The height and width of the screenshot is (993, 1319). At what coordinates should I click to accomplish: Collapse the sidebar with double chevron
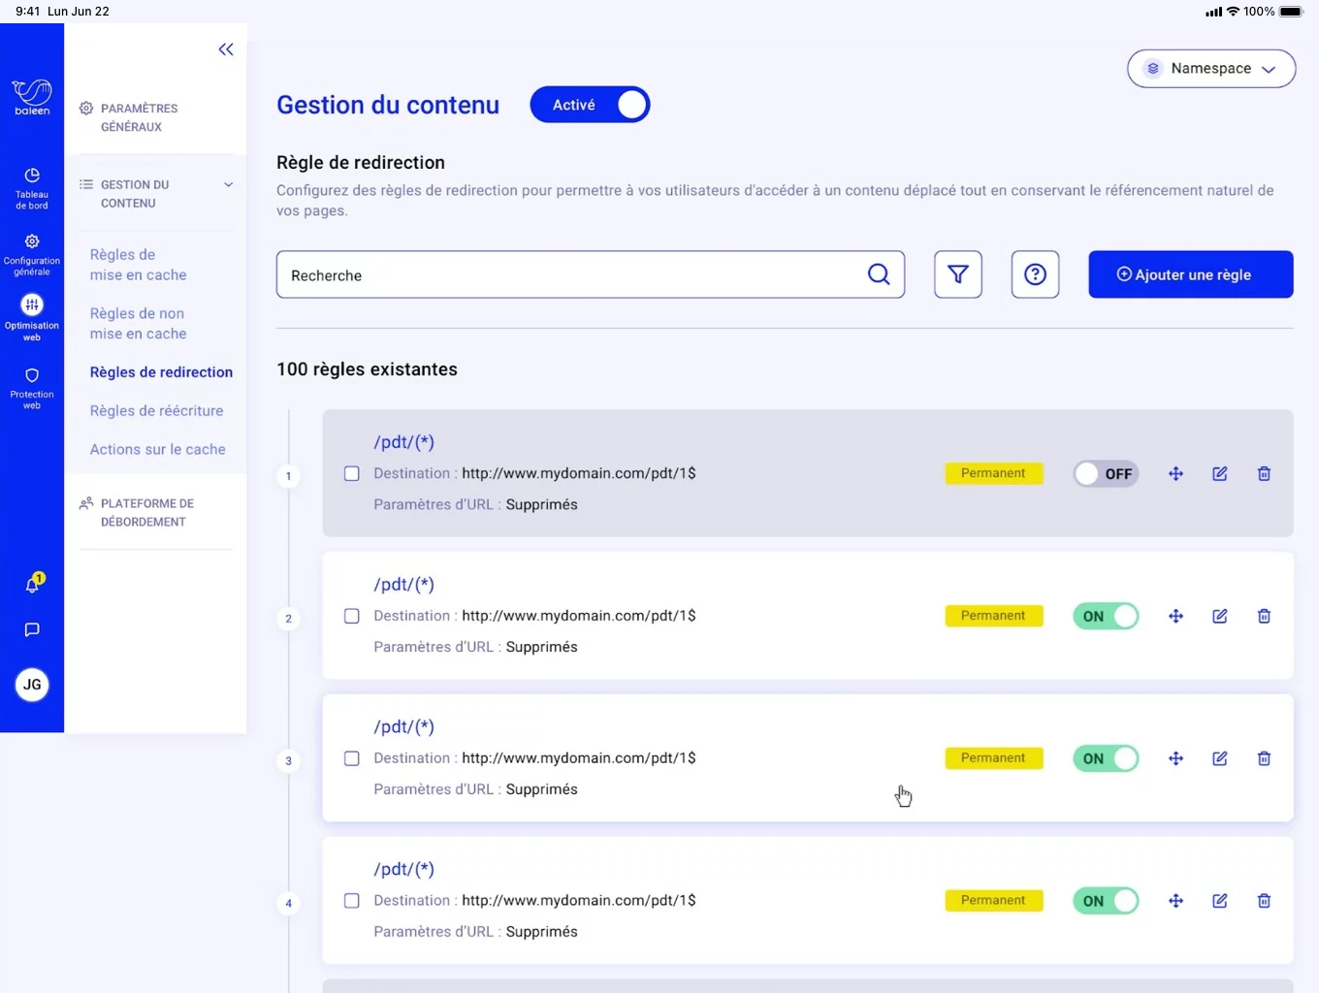click(226, 49)
